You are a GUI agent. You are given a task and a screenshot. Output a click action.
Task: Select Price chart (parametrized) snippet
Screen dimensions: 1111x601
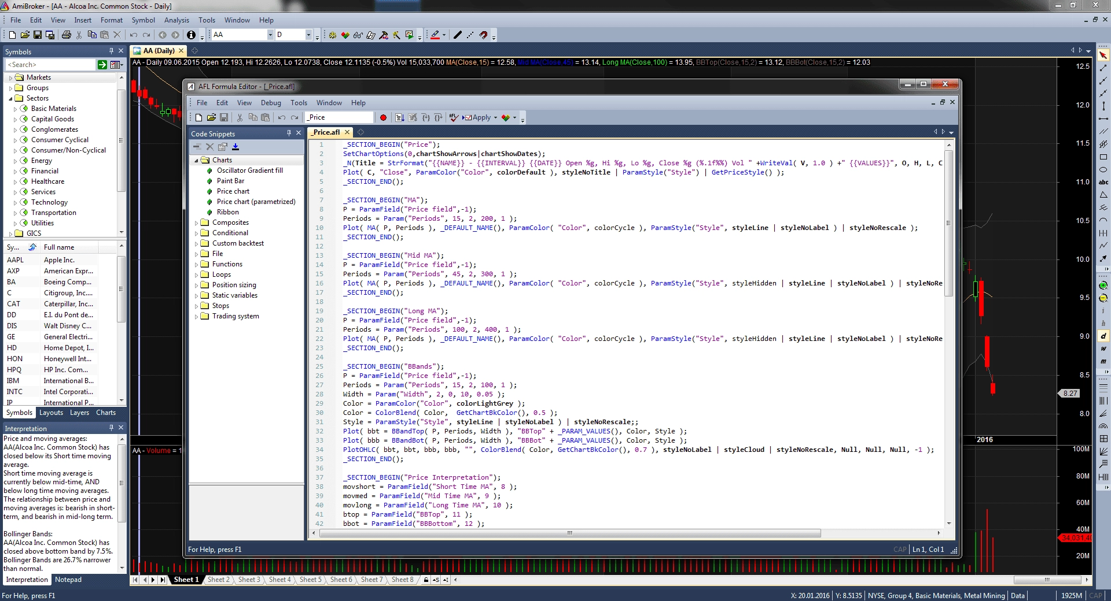pyautogui.click(x=256, y=202)
